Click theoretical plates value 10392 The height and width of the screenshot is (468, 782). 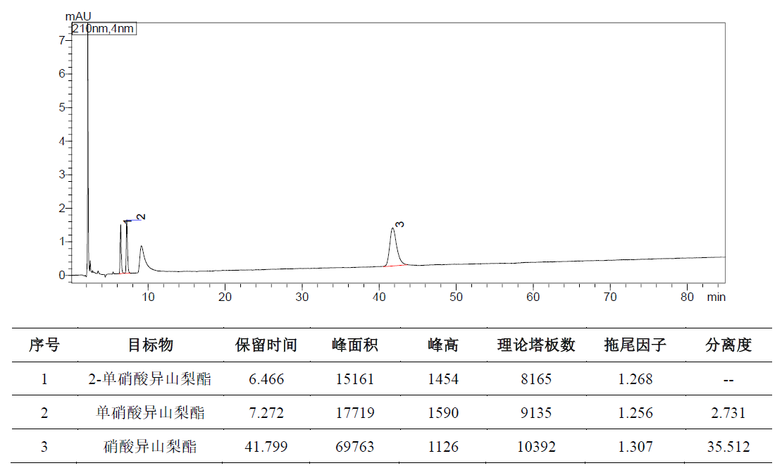click(536, 446)
